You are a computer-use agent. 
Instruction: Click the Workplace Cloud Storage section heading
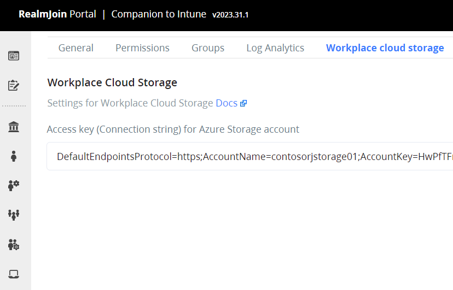coord(112,82)
